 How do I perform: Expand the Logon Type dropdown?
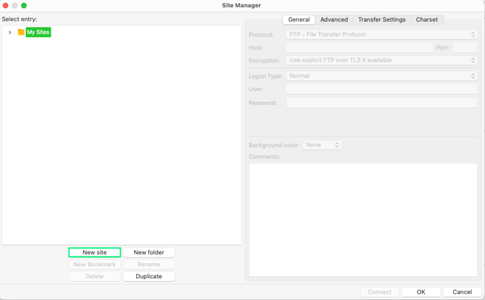(381, 75)
